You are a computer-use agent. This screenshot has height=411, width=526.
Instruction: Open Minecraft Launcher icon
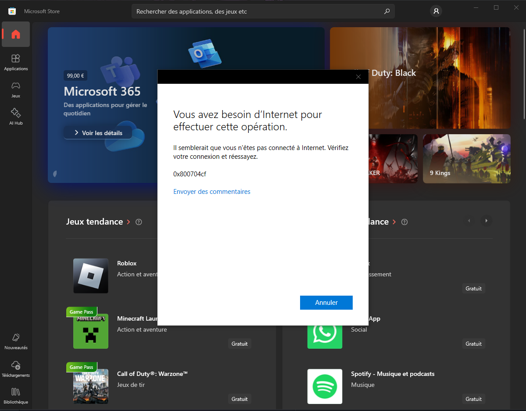[x=90, y=331]
